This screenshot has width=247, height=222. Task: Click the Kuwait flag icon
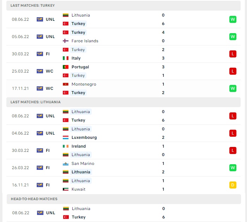click(66, 189)
